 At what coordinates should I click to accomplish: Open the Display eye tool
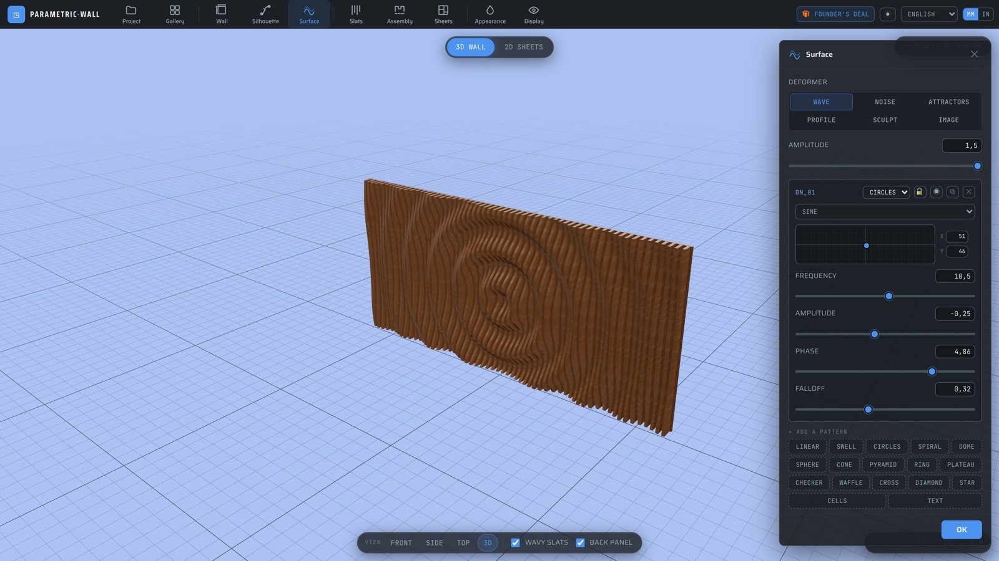(x=534, y=14)
